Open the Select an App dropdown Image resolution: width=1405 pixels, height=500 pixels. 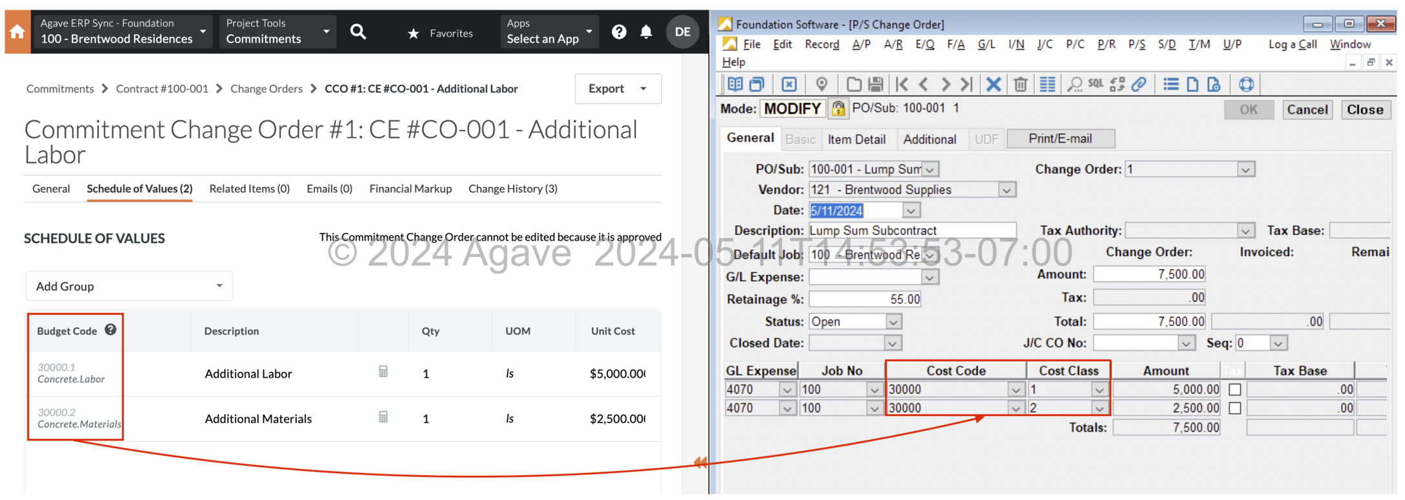coord(549,31)
